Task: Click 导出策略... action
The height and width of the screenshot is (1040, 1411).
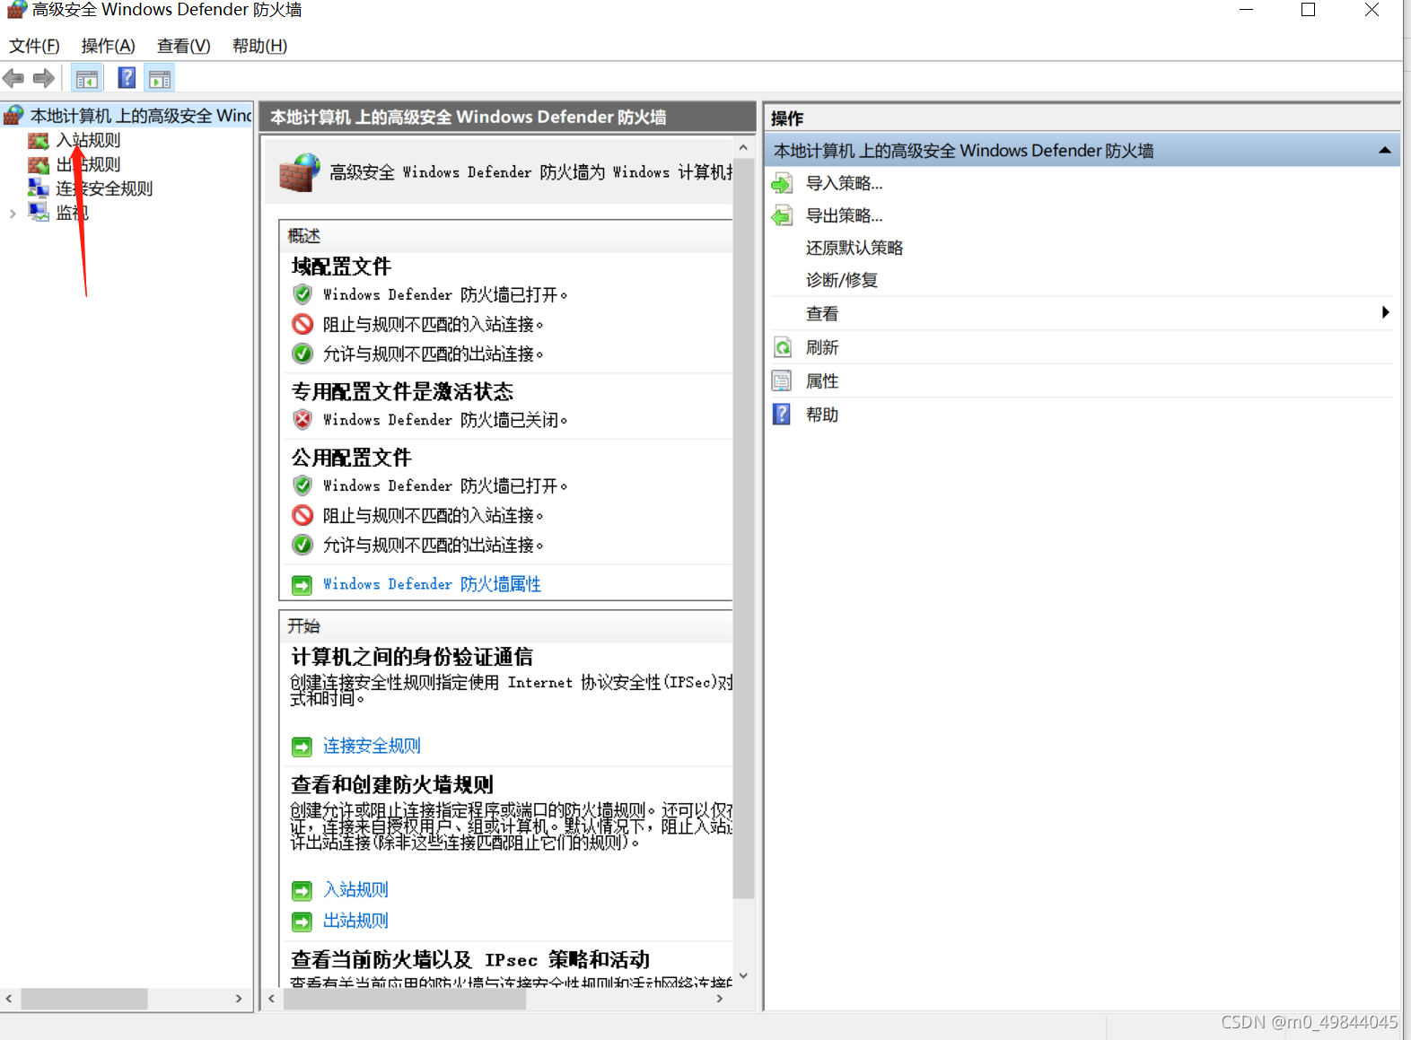Action: pos(844,215)
